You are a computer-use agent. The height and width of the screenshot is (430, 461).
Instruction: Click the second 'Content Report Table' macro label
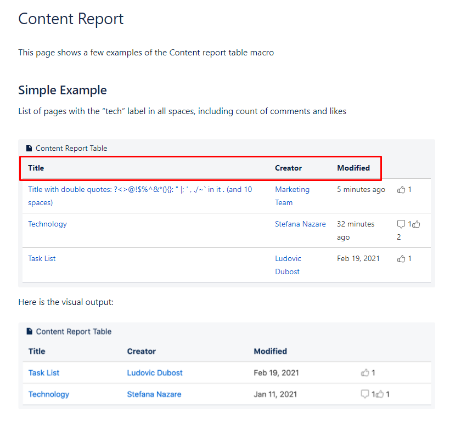[x=74, y=331]
